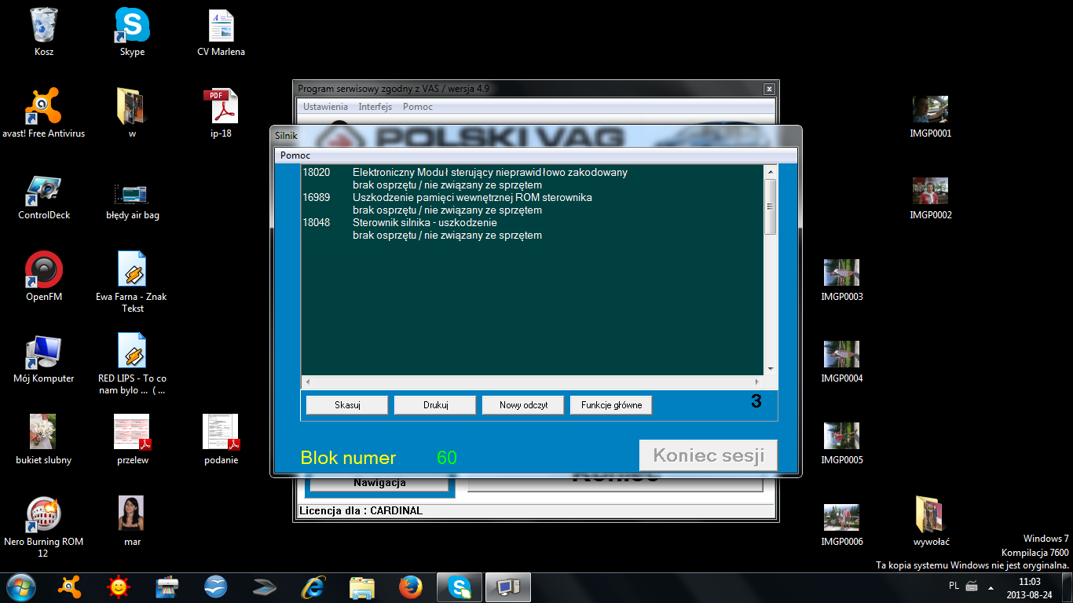Click the error list vertical scrollbar thumb

pyautogui.click(x=770, y=206)
